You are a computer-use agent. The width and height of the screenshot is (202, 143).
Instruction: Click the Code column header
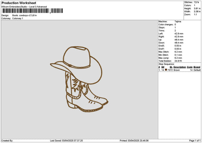coord(190,67)
